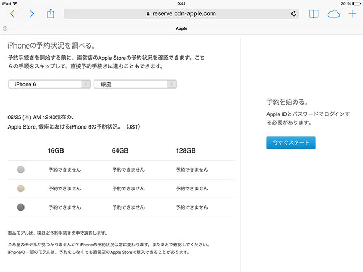Click gold 64GB 予約できません cell
Screen dimensions: 363x272
coord(129,189)
